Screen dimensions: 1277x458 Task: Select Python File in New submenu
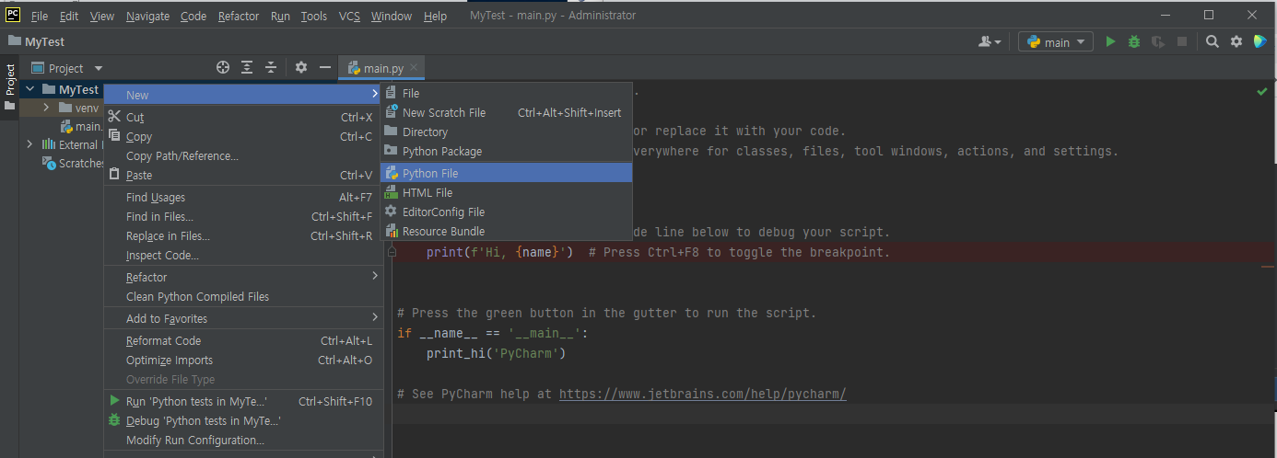tap(506, 173)
